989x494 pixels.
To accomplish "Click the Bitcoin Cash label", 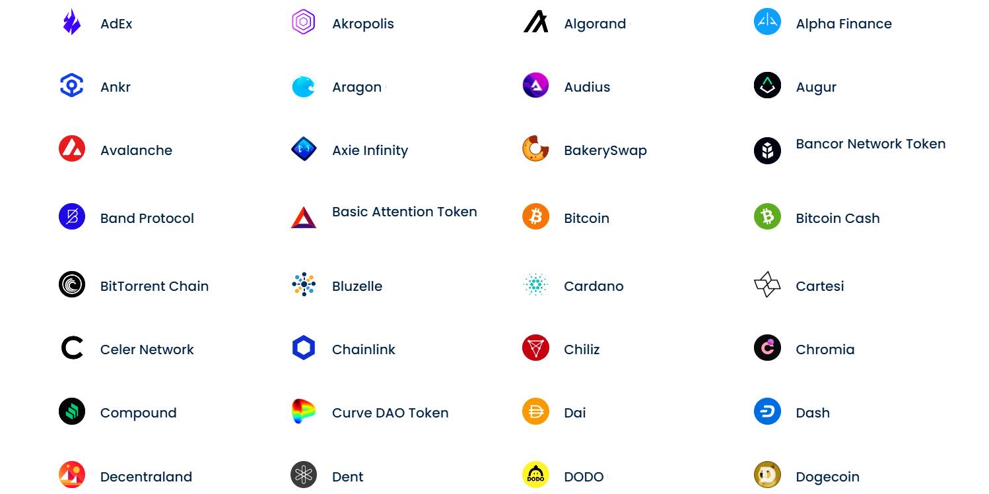I will click(x=837, y=218).
